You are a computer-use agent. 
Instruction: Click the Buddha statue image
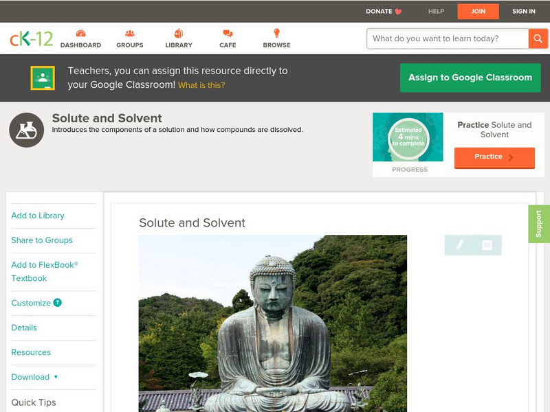click(x=273, y=323)
